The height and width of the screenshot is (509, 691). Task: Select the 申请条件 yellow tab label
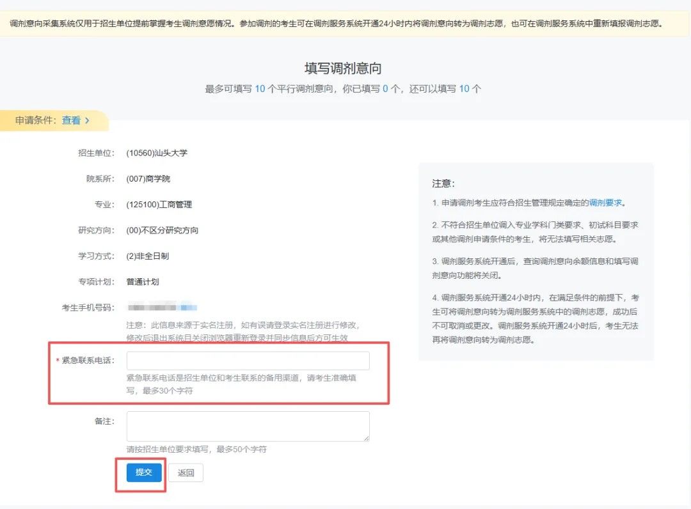tap(36, 120)
